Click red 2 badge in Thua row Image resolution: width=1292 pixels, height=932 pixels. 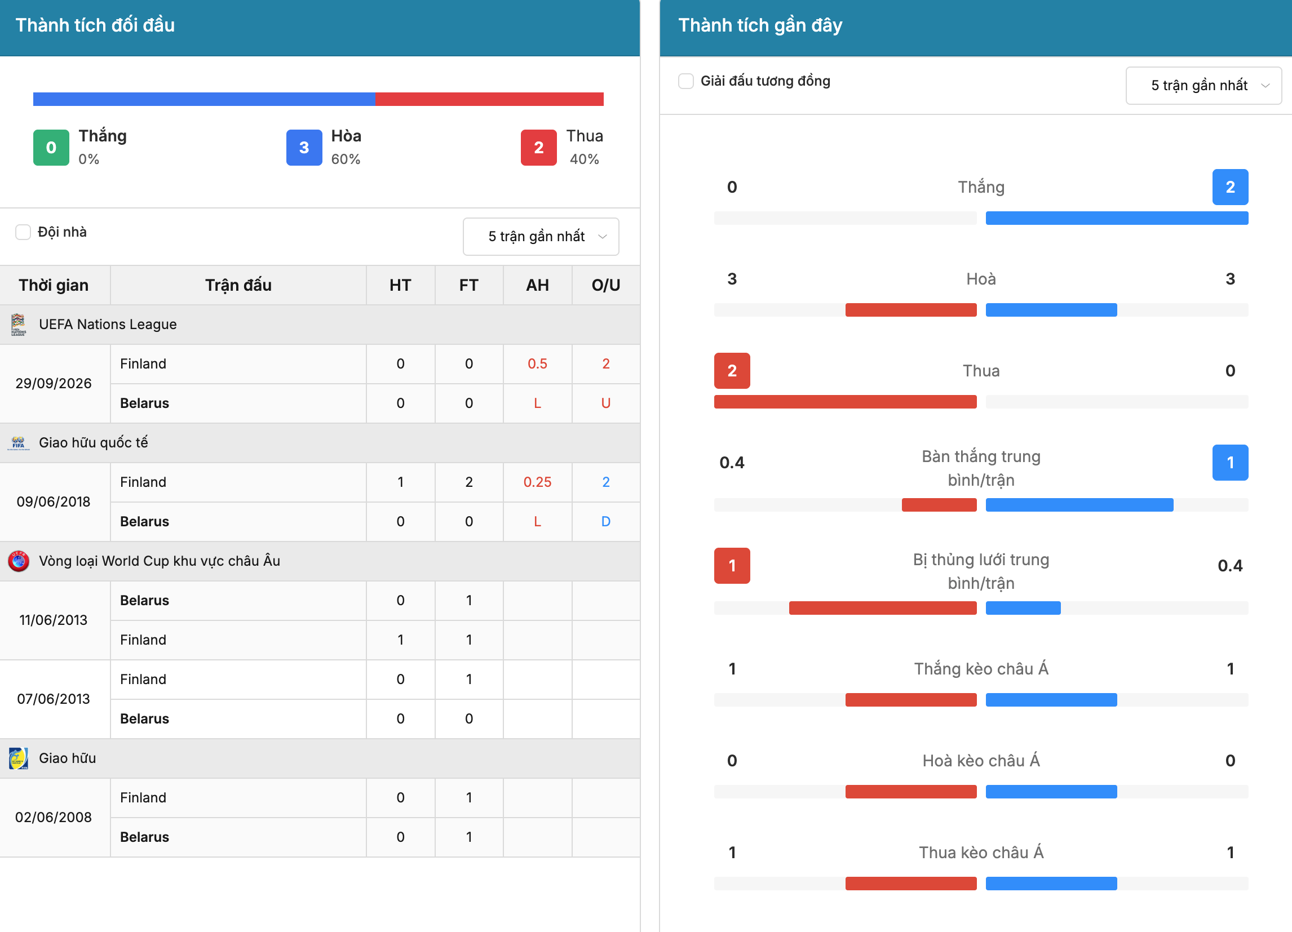pos(732,371)
